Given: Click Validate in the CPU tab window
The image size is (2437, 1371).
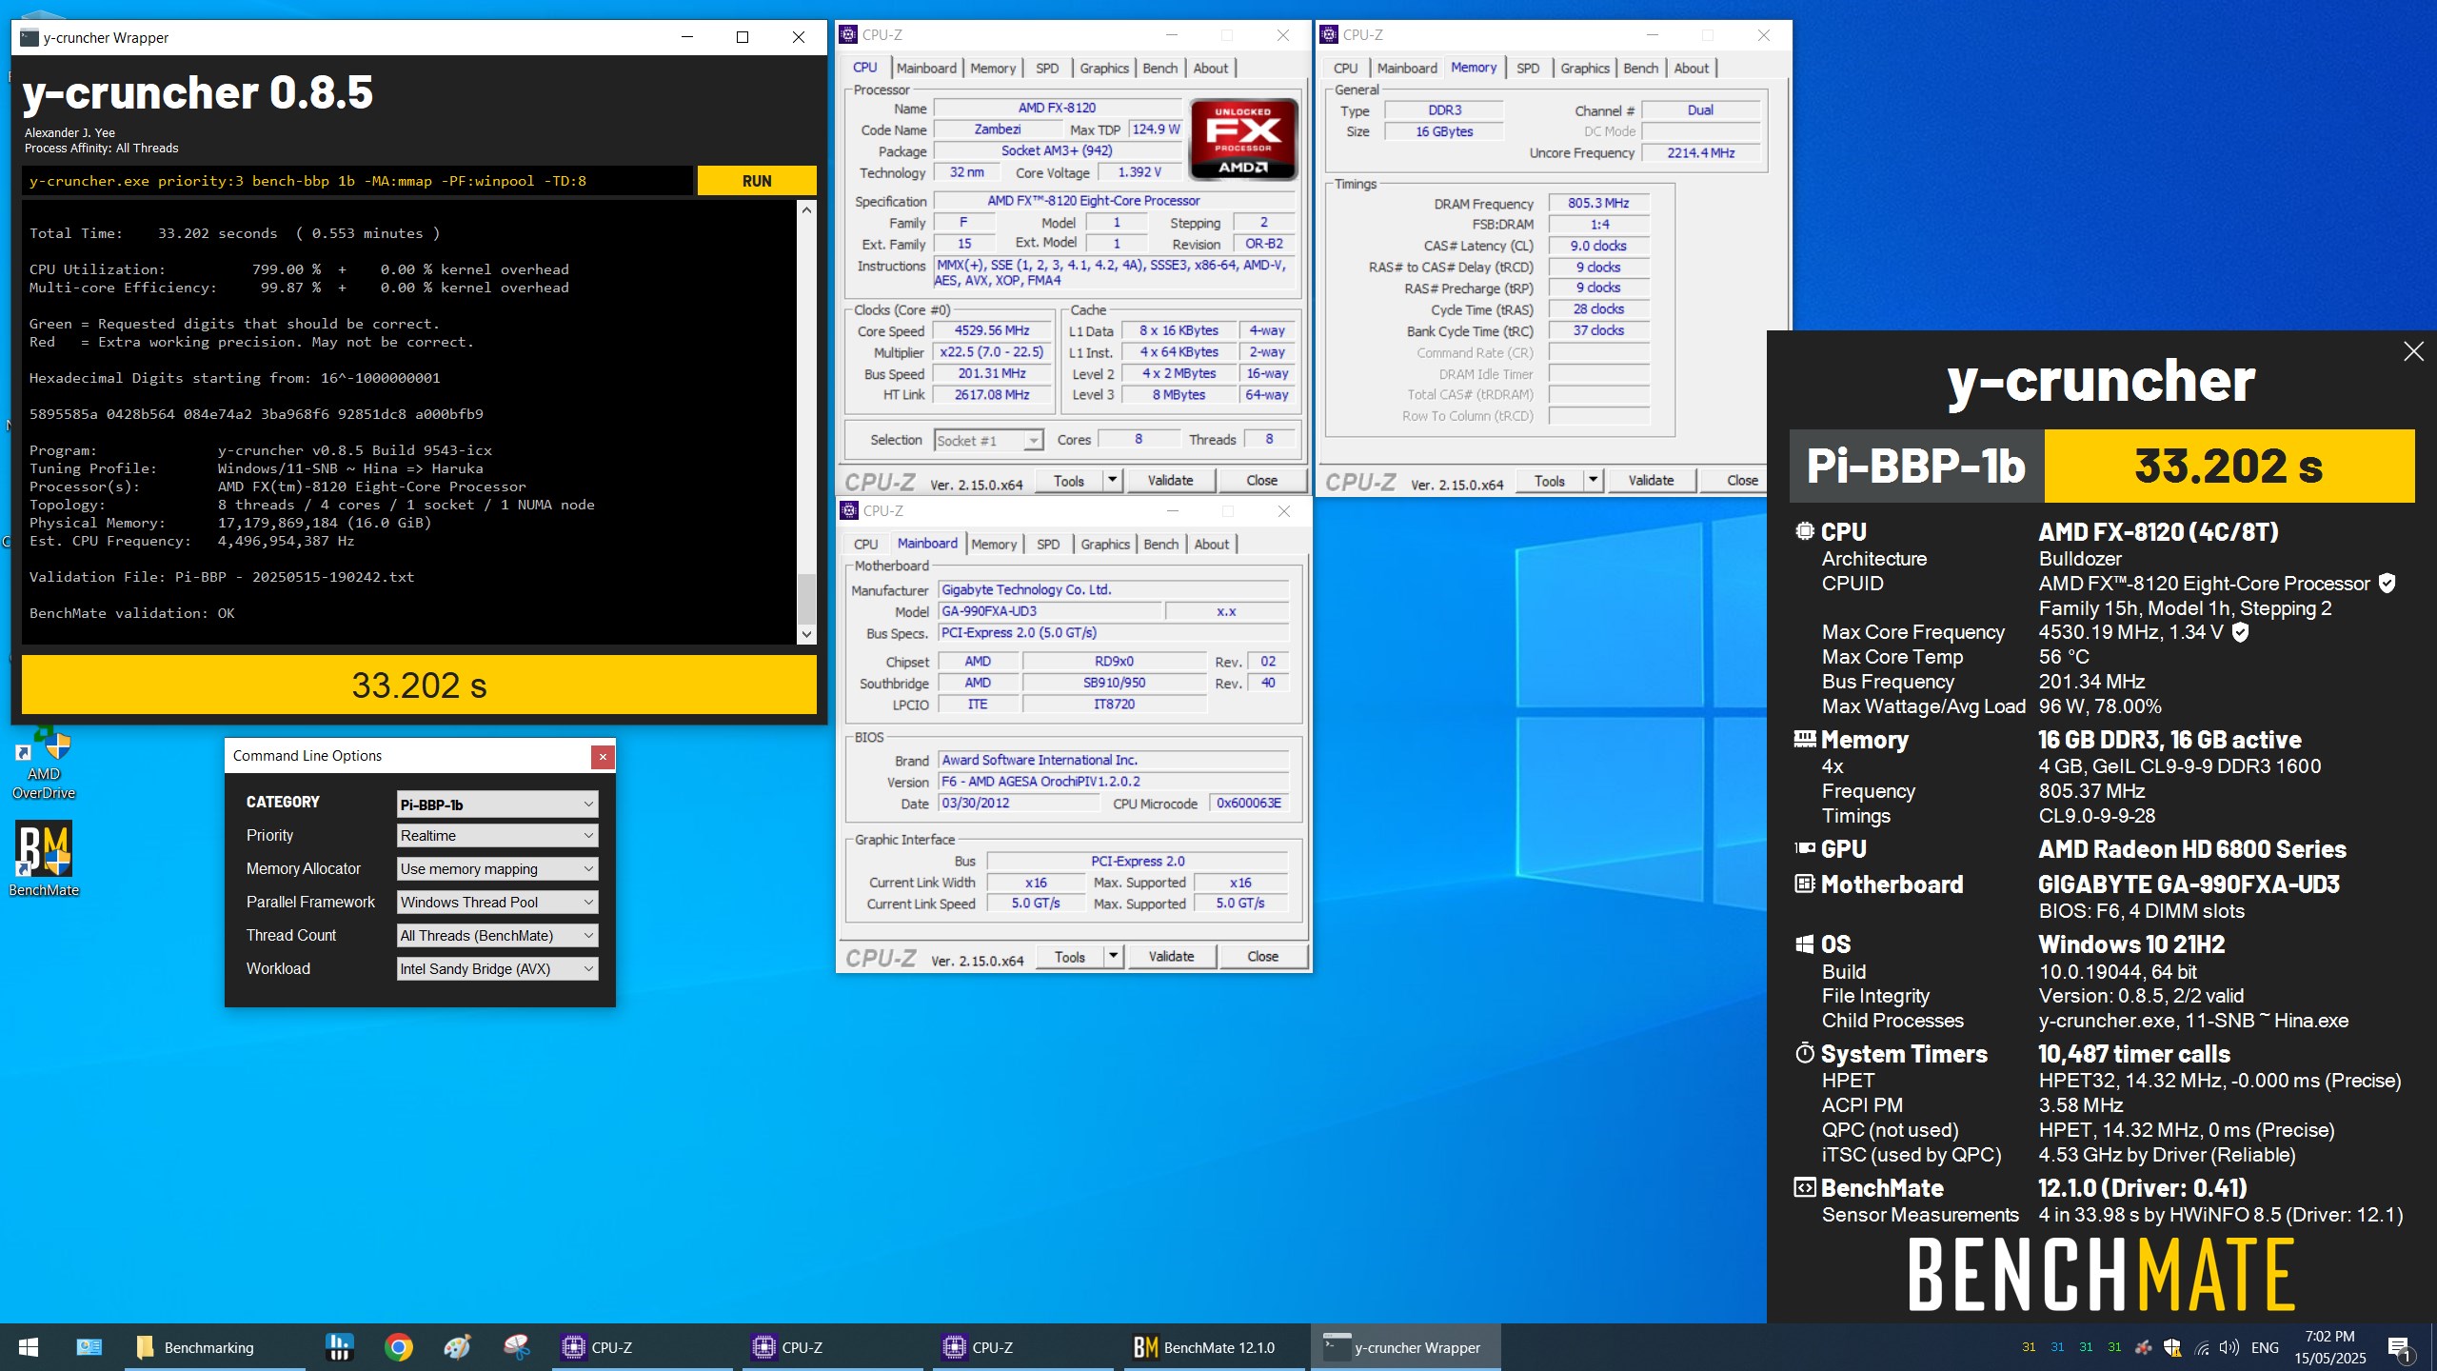Looking at the screenshot, I should coord(1170,480).
